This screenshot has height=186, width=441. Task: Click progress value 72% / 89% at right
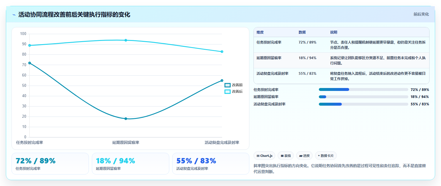tap(420, 90)
